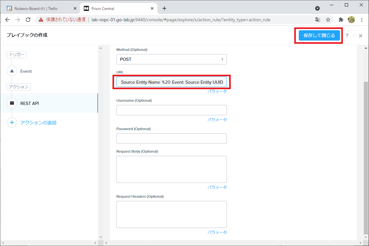The height and width of the screenshot is (246, 369).
Task: Click the アクションの追加 link
Action: [38, 123]
